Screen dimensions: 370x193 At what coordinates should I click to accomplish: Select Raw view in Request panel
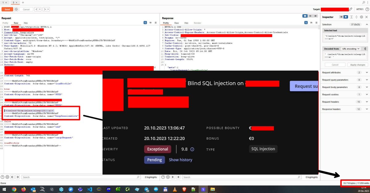(x=16, y=23)
